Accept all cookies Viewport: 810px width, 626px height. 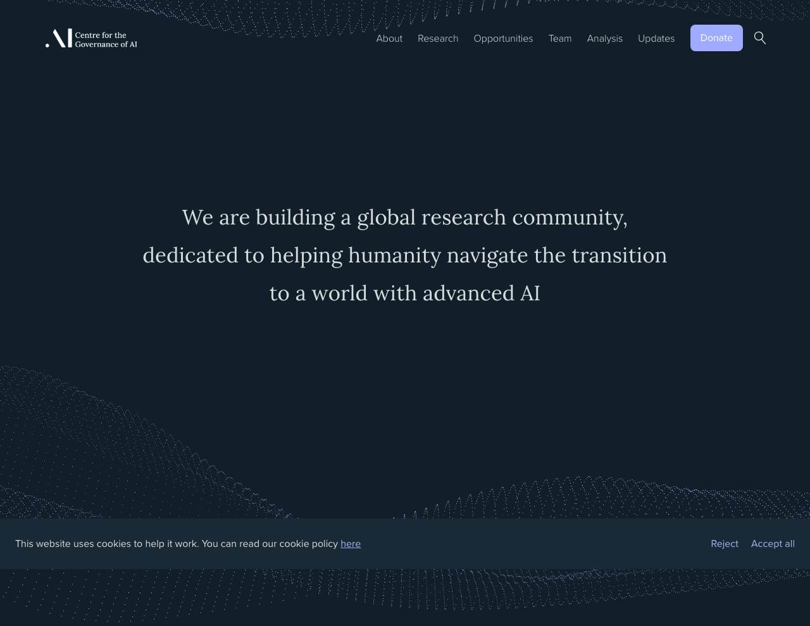pyautogui.click(x=773, y=544)
